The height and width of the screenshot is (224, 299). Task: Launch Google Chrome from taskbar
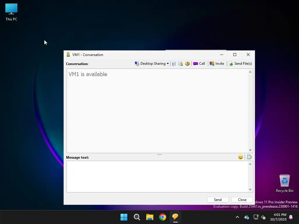click(163, 217)
